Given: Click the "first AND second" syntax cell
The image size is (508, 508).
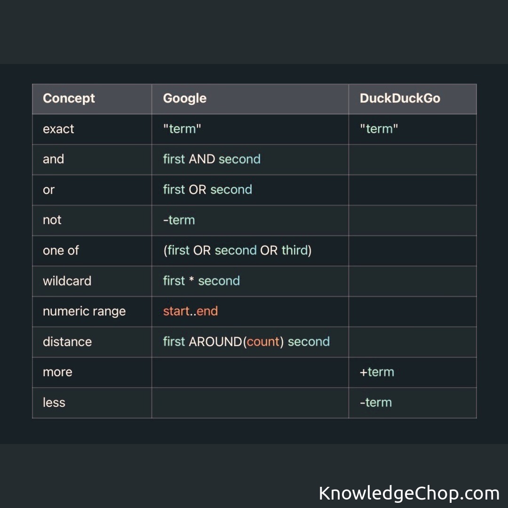Looking at the screenshot, I should 212,159.
